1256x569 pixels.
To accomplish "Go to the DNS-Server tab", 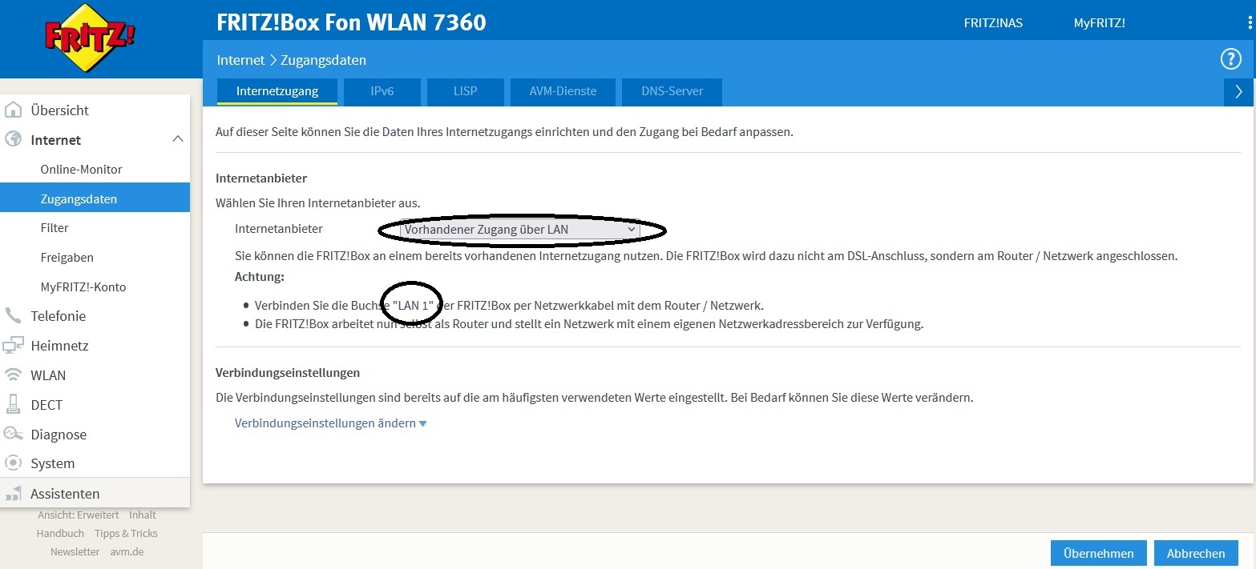I will point(672,91).
